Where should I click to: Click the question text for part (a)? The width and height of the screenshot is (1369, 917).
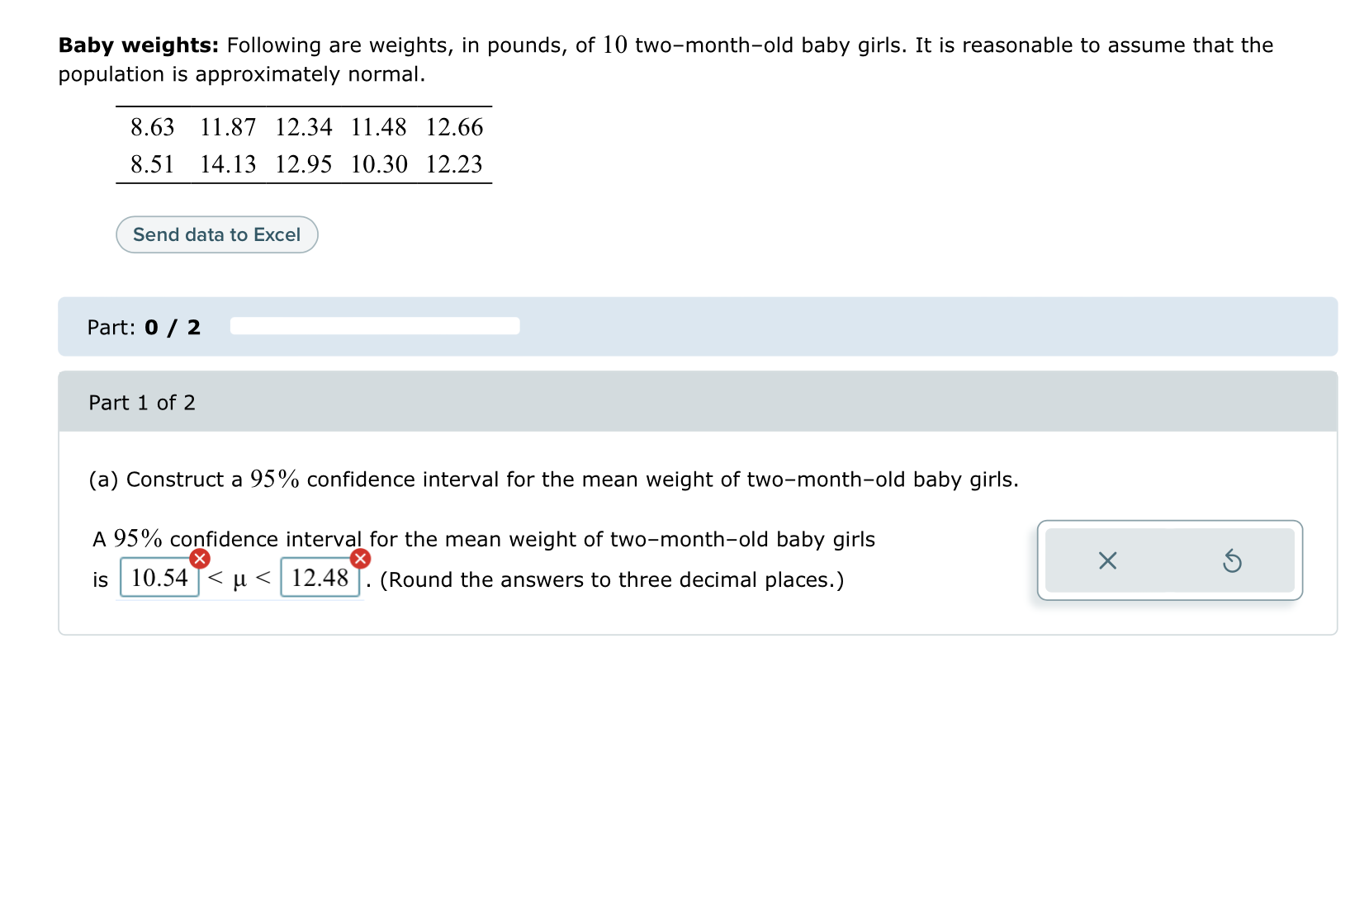click(553, 479)
